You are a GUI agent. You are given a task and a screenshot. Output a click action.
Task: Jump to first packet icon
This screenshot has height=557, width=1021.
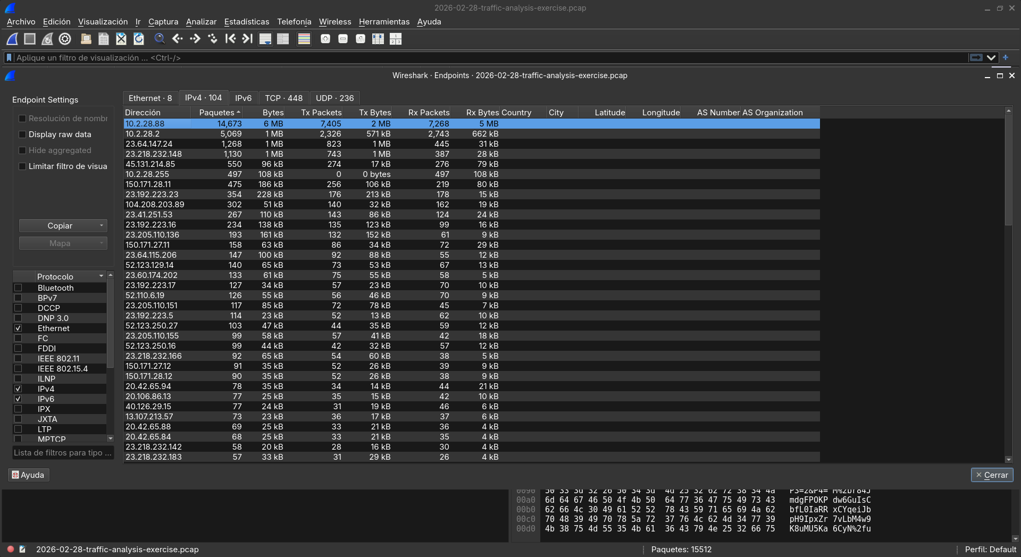point(230,39)
